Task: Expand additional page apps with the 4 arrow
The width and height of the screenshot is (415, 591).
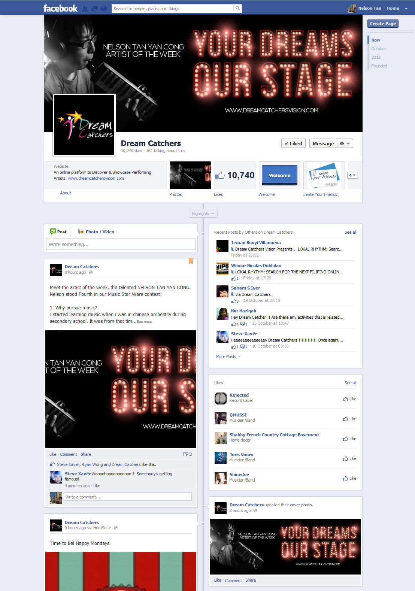Action: tap(352, 175)
